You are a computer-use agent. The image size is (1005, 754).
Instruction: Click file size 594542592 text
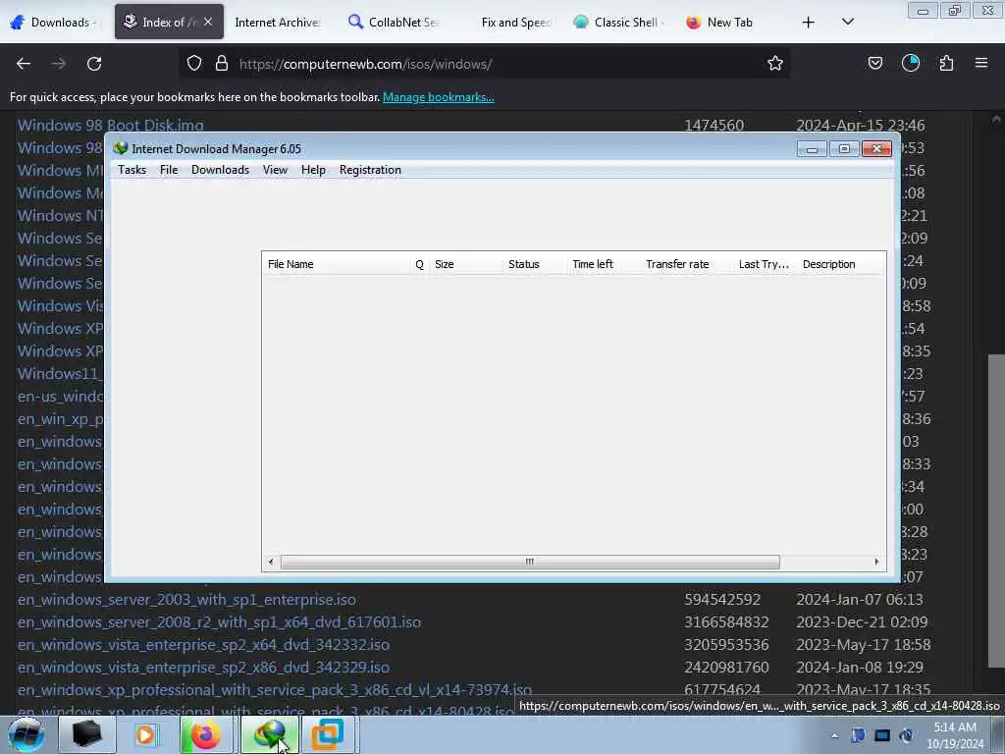pyautogui.click(x=722, y=600)
